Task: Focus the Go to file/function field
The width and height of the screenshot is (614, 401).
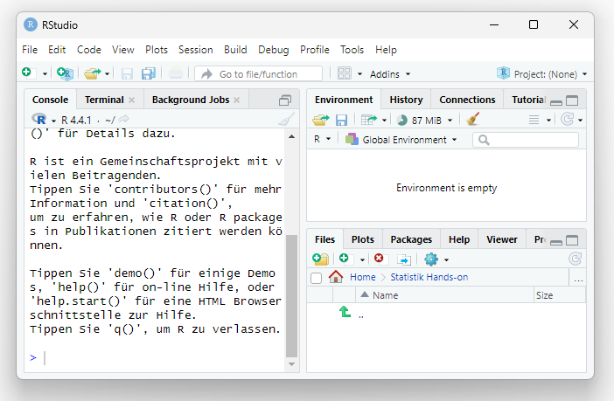Action: coord(258,74)
